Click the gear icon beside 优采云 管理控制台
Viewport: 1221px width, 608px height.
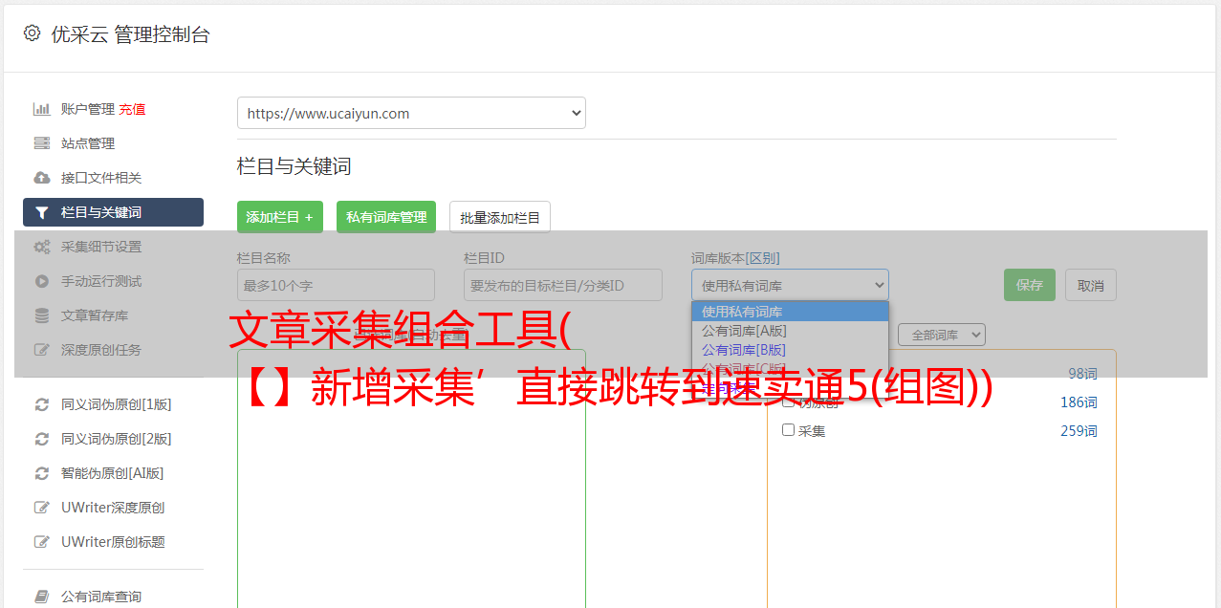click(32, 33)
